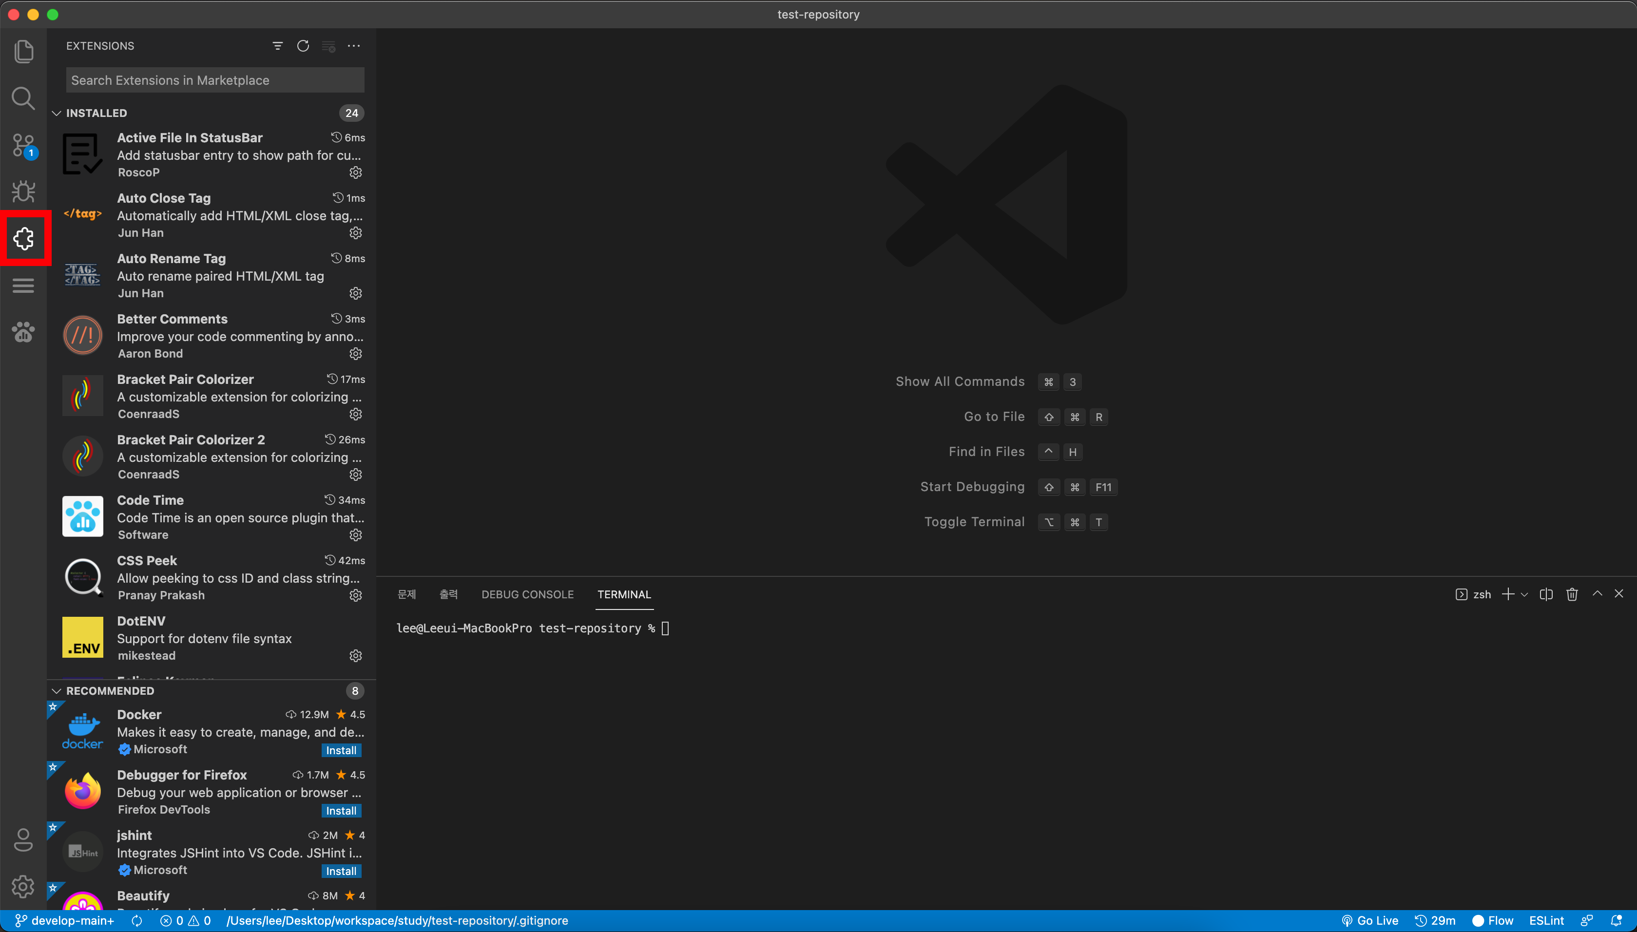Collapse the INSTALLED extensions section
Viewport: 1637px width, 932px height.
click(57, 114)
